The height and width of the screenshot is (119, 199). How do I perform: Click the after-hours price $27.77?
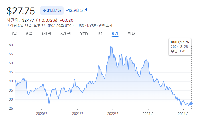[28, 20]
